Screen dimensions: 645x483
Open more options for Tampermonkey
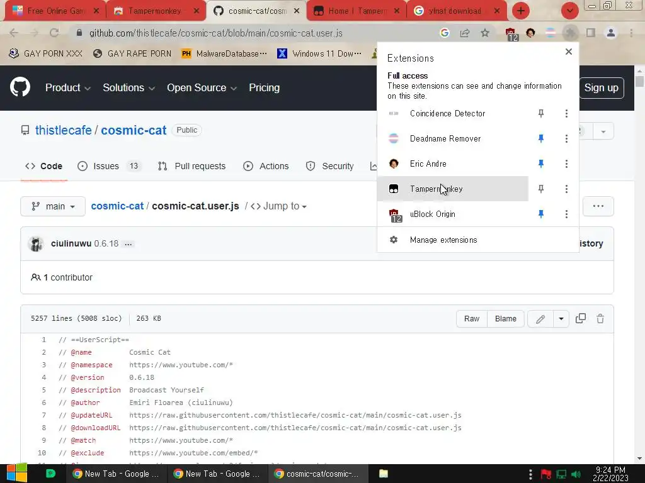[566, 189]
